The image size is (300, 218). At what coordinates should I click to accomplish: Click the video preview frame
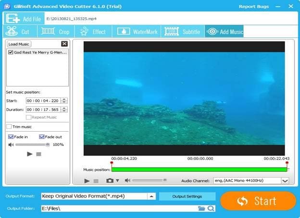click(184, 98)
